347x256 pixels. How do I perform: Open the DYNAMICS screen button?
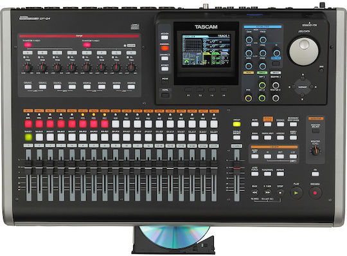click(x=165, y=59)
